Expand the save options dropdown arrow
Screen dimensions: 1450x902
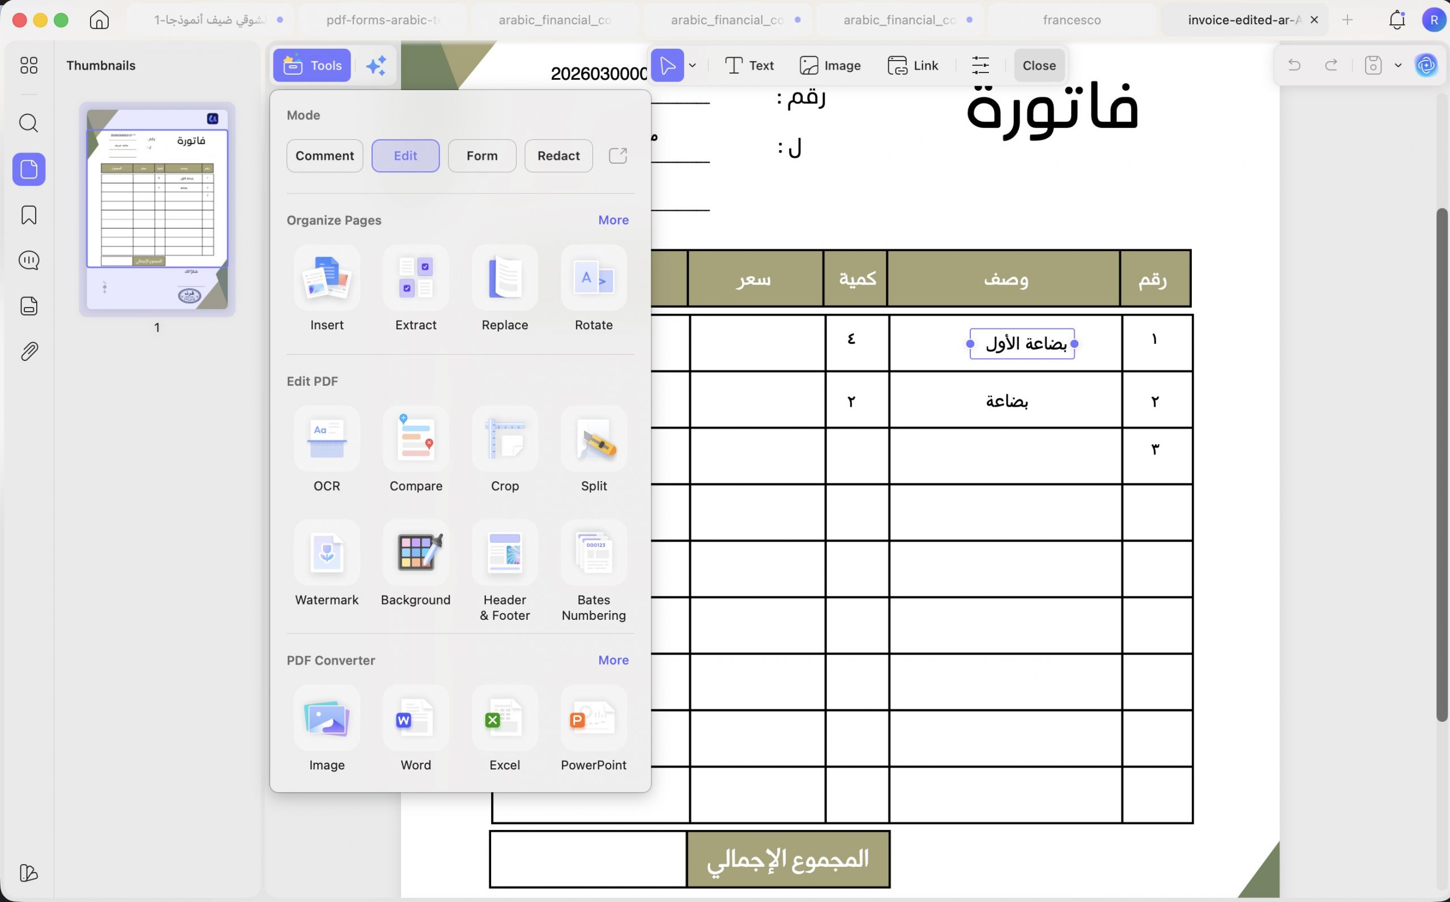pos(1398,65)
